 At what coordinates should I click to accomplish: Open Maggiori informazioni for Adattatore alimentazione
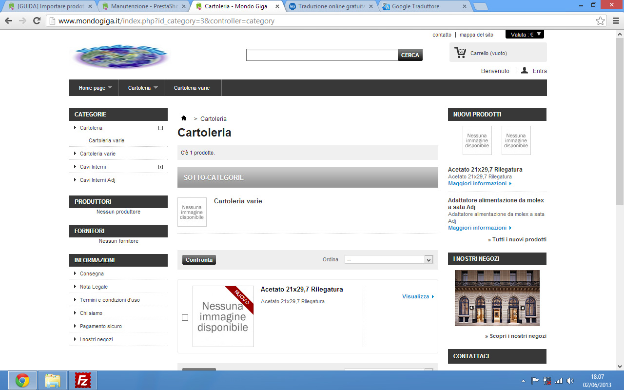click(x=480, y=228)
